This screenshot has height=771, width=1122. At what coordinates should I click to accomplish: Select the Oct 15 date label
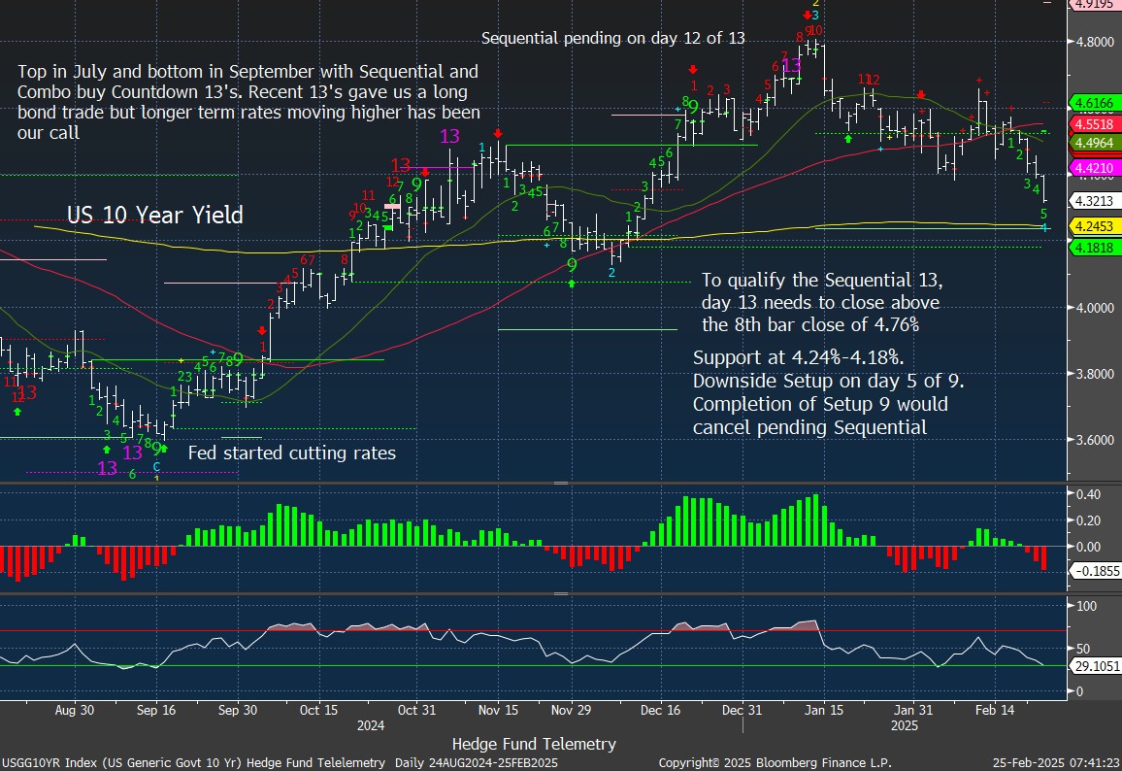coord(318,710)
